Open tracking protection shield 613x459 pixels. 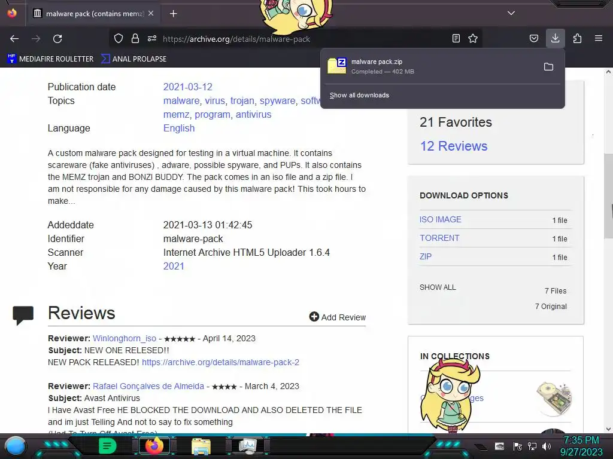(x=119, y=38)
